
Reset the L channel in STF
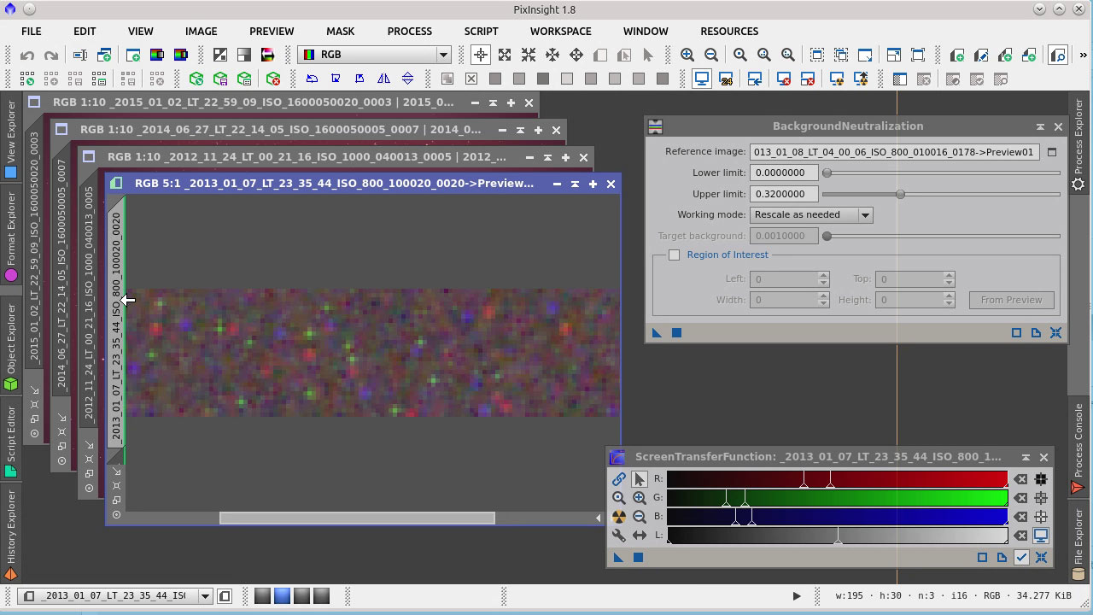pyautogui.click(x=1020, y=536)
